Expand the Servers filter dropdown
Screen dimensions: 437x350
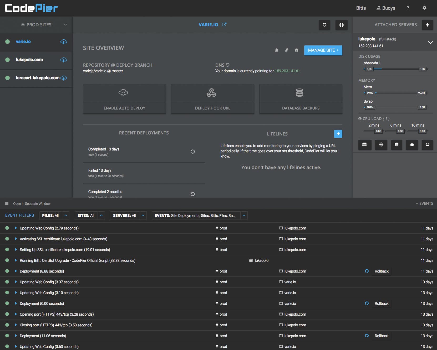click(x=143, y=216)
